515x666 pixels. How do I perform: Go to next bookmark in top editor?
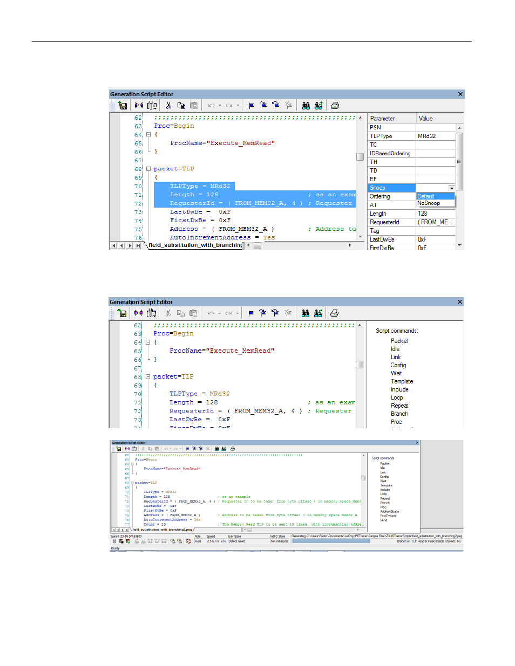263,106
